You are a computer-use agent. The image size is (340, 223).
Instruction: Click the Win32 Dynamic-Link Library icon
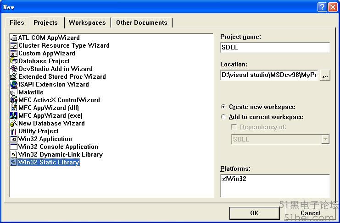[x=14, y=154]
